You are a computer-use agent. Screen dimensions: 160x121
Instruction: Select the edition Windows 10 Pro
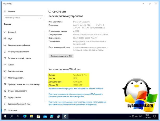[x=80, y=75]
